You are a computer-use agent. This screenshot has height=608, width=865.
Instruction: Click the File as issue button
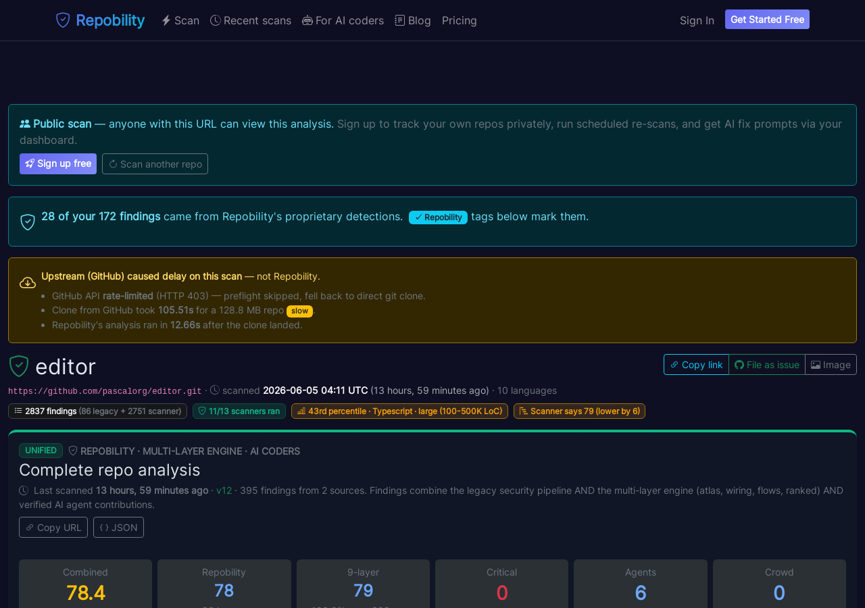click(x=767, y=365)
